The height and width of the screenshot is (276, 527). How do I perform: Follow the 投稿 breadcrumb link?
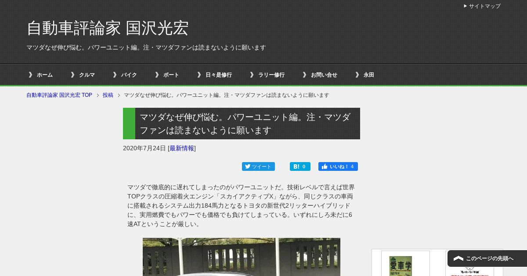pyautogui.click(x=108, y=95)
